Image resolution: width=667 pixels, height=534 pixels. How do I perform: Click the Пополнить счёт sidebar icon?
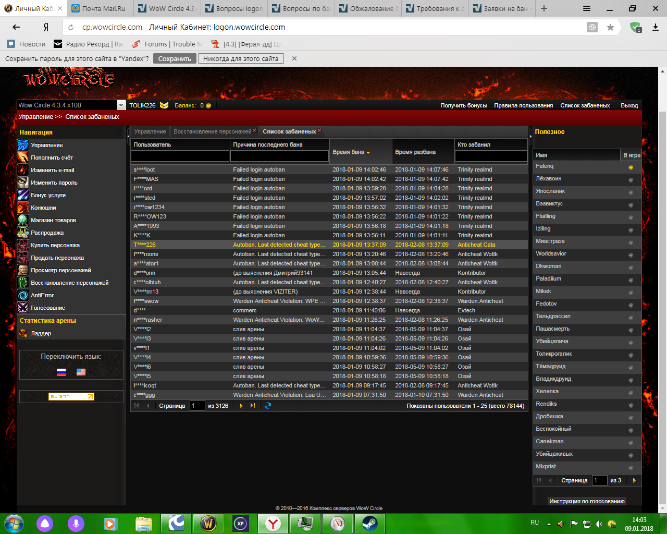tap(23, 157)
